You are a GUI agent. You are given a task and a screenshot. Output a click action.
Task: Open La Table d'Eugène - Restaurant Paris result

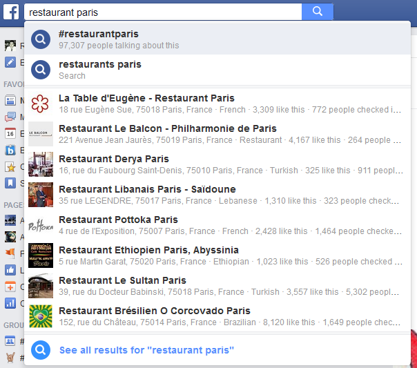[x=217, y=104]
